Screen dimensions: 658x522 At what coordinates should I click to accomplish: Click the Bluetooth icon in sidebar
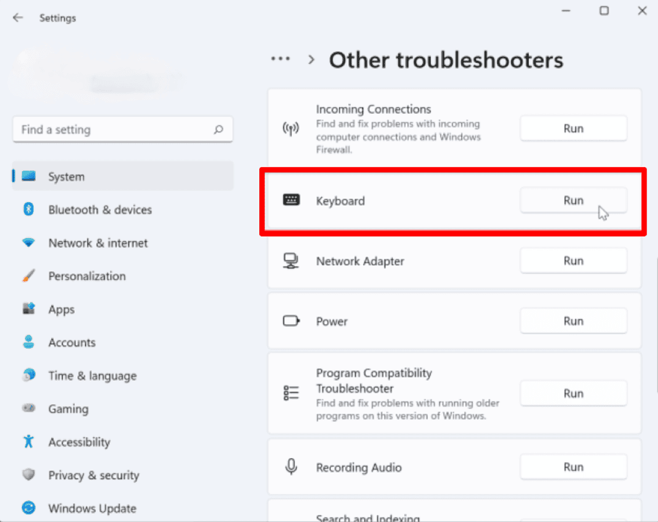28,208
